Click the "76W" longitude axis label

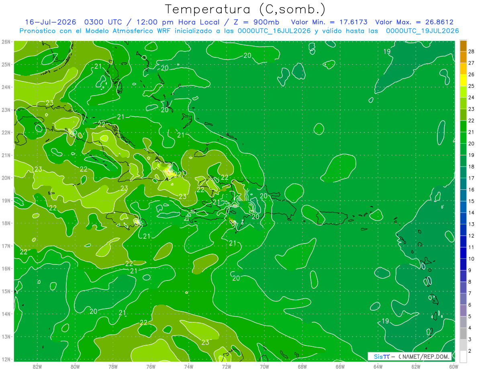pos(151,366)
